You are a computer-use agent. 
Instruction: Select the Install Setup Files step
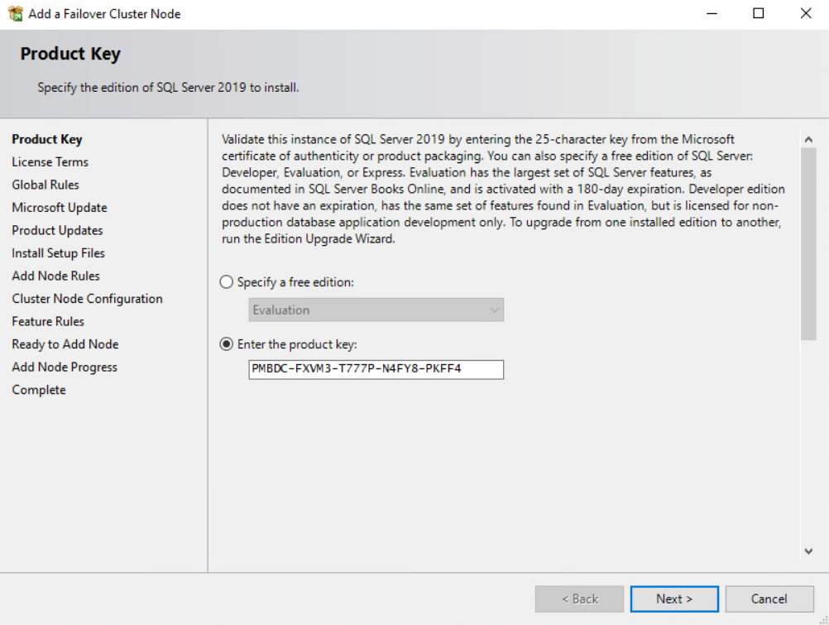pyautogui.click(x=58, y=253)
